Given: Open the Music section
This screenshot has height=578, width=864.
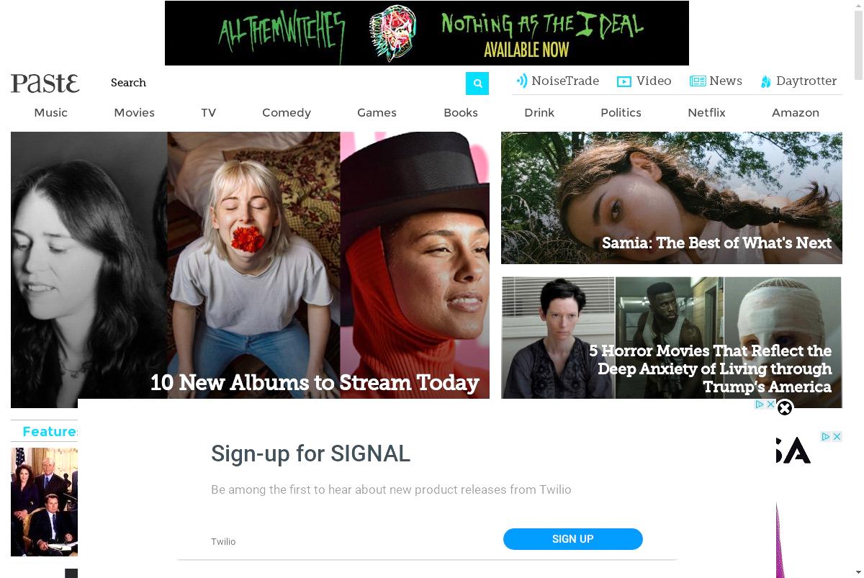Looking at the screenshot, I should (x=51, y=112).
